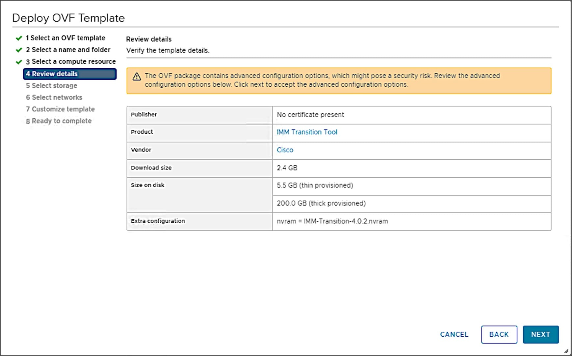Viewport: 572px width, 356px height.
Task: Click the warning triangle icon in banner
Action: click(x=137, y=77)
